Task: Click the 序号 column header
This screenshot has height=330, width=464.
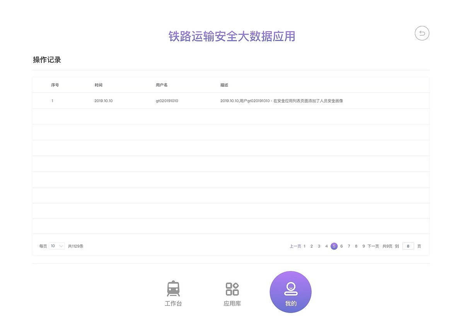Action: tap(55, 85)
